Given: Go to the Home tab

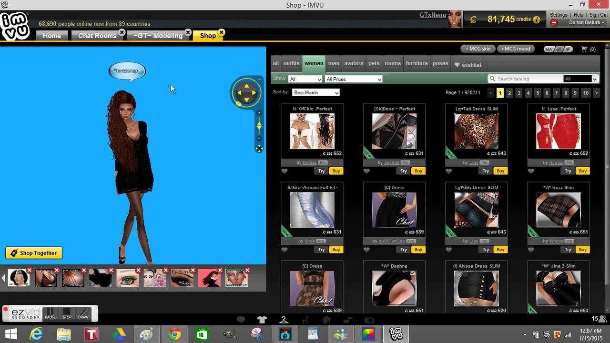Looking at the screenshot, I should (x=52, y=36).
